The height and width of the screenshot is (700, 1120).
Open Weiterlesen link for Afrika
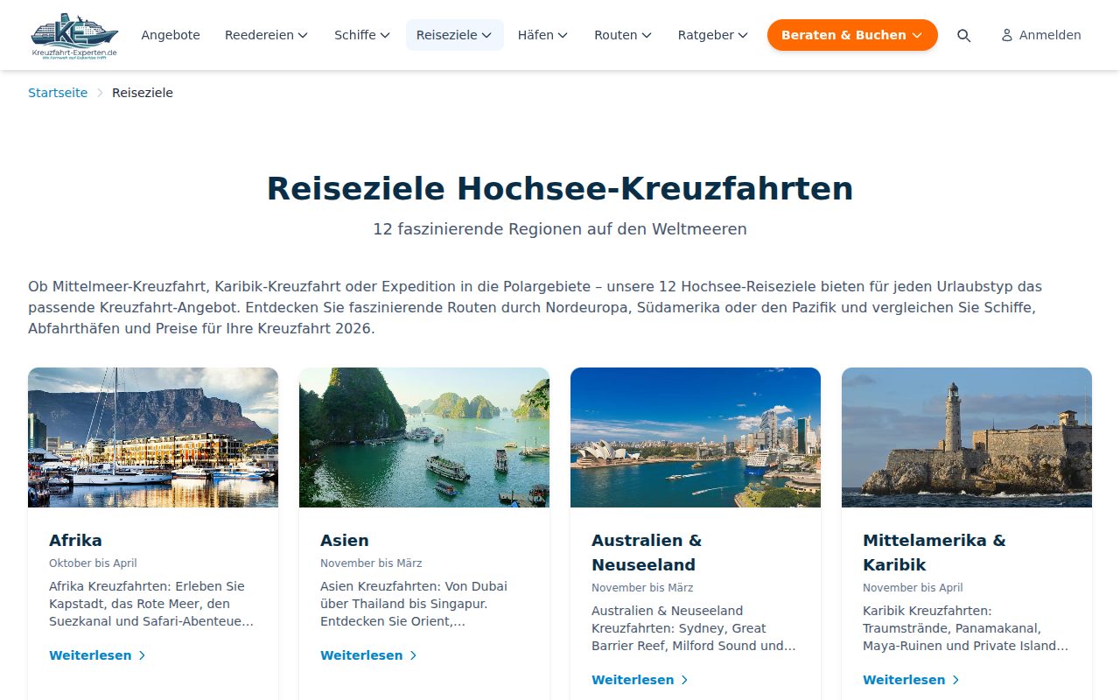[x=97, y=655]
